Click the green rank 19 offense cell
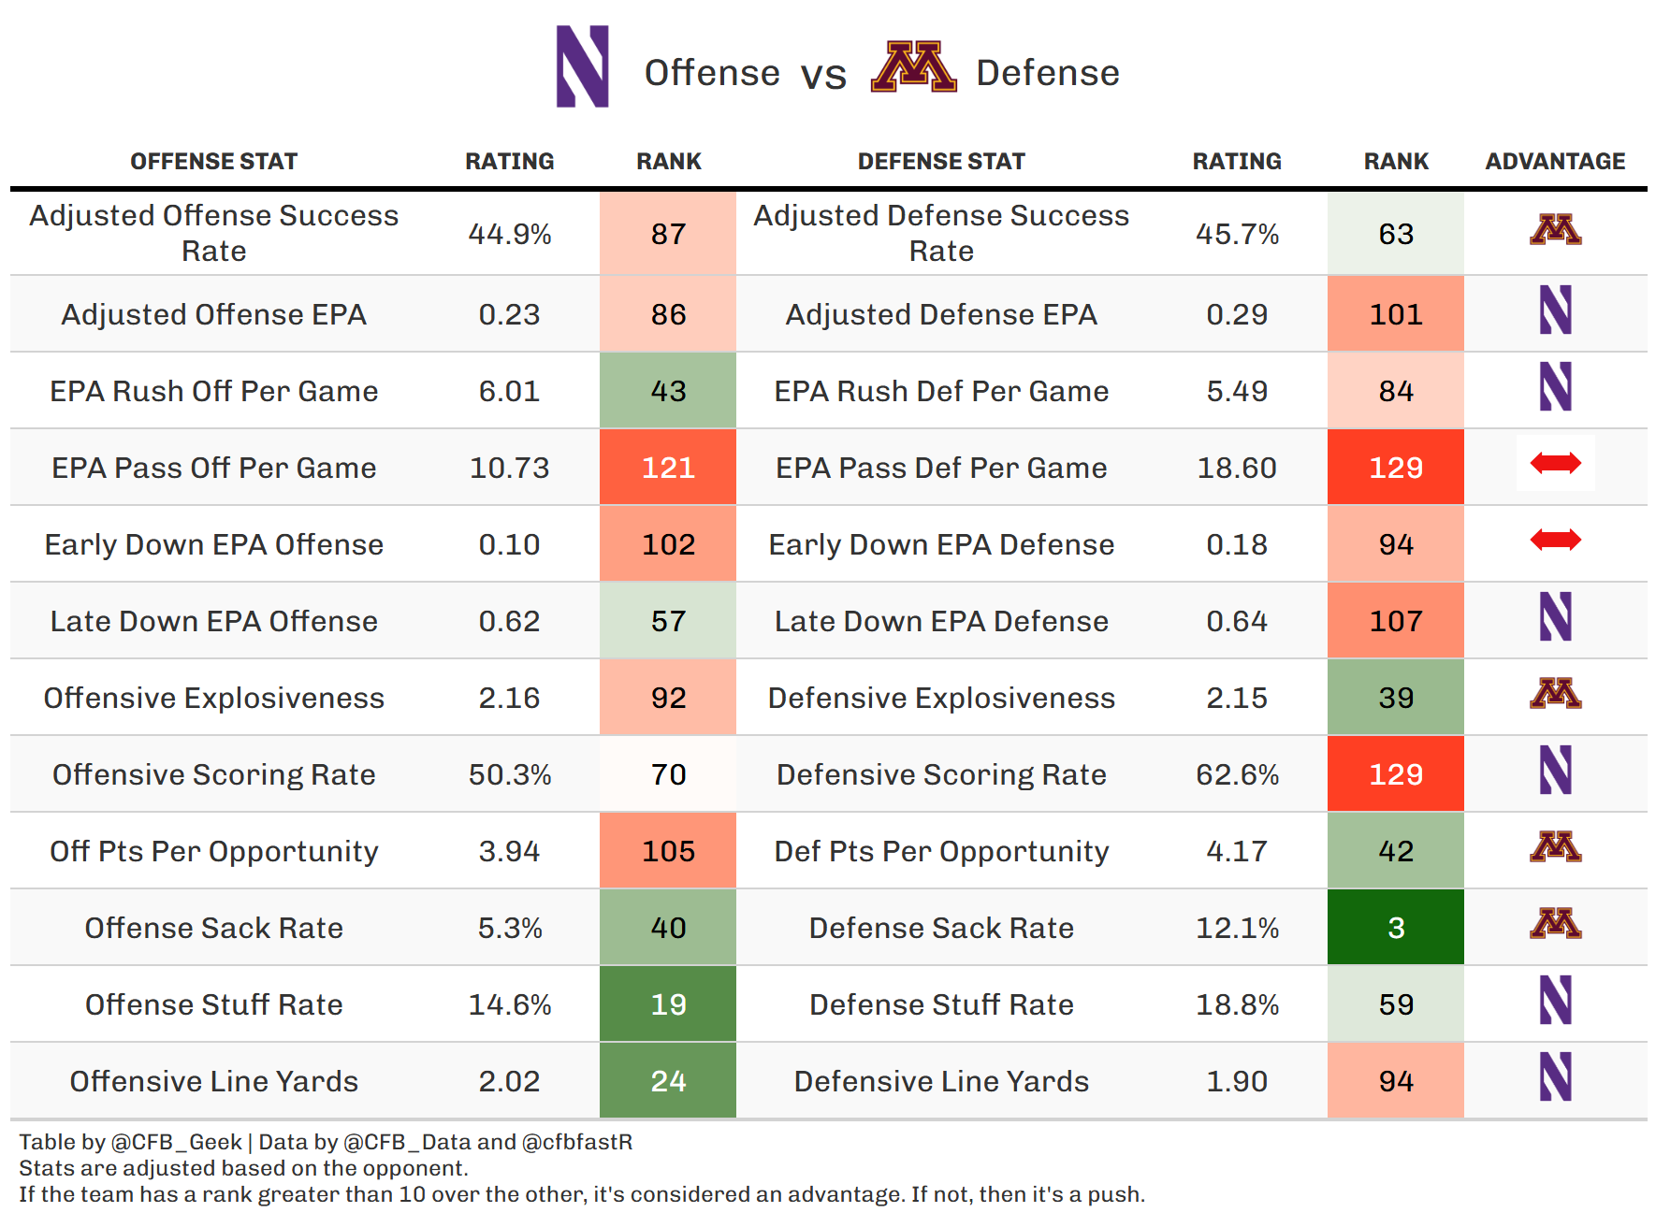1656x1227 pixels. pyautogui.click(x=668, y=1004)
